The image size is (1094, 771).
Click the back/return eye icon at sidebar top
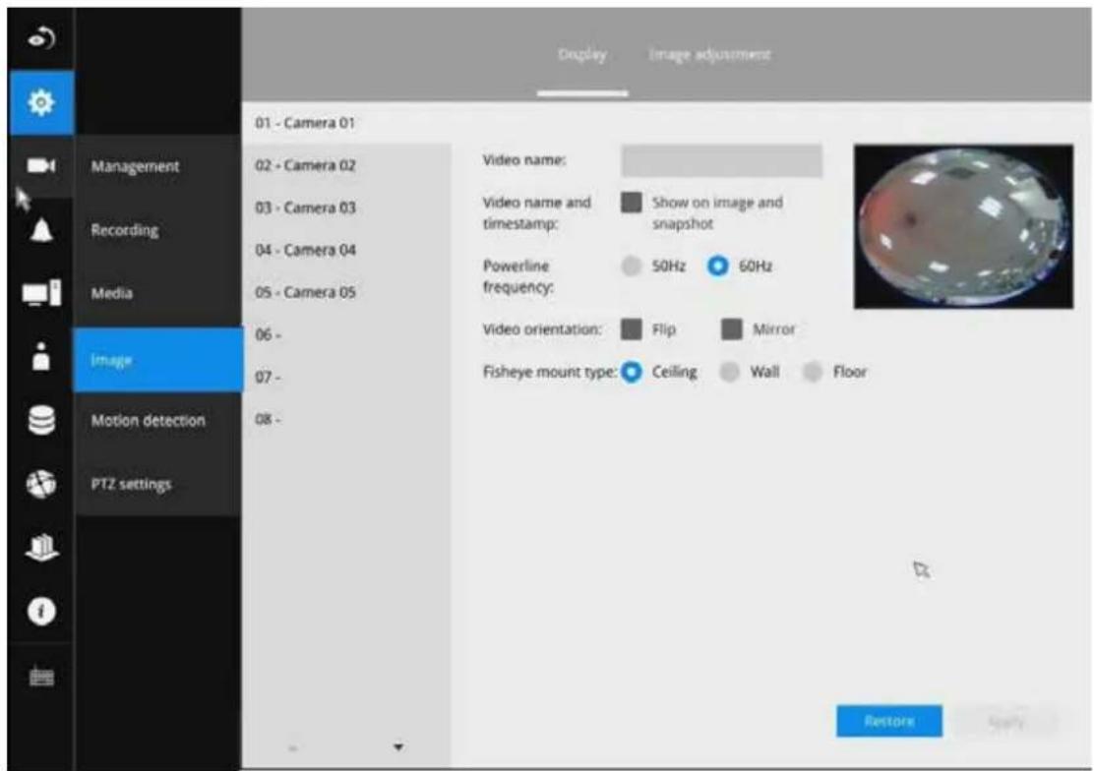(x=41, y=38)
